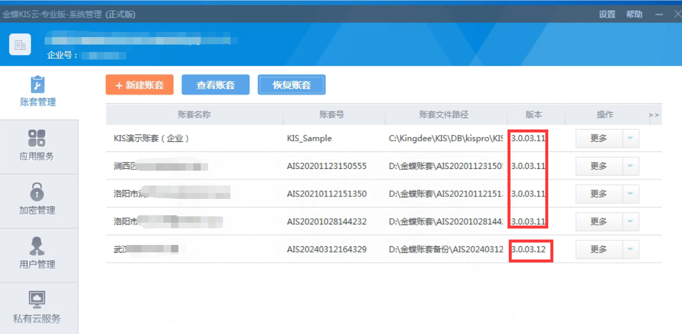Click the 恢复账套 button
682x334 pixels.
click(x=292, y=85)
